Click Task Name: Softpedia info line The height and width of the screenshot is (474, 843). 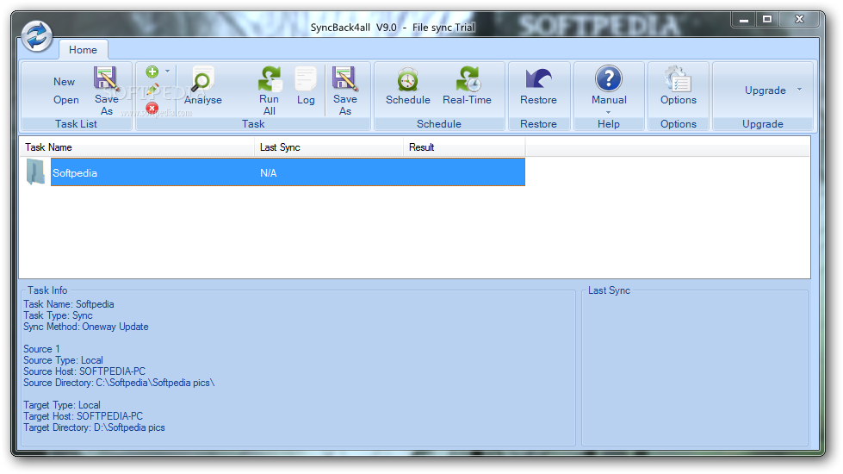pos(69,304)
